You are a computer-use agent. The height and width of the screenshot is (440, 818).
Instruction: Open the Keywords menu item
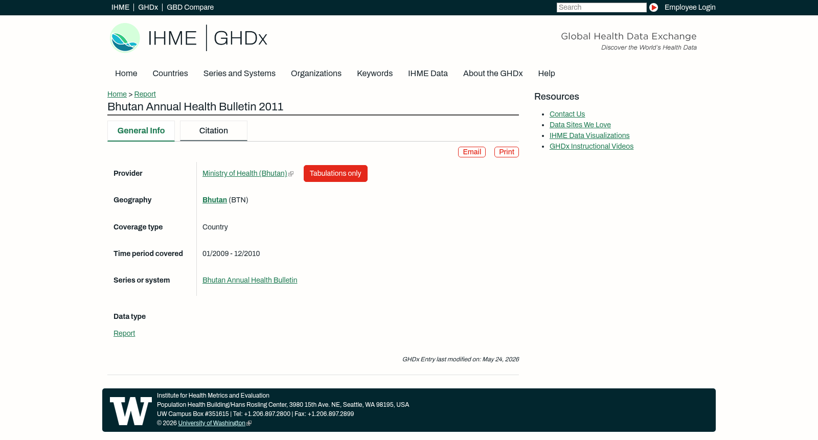coord(375,74)
